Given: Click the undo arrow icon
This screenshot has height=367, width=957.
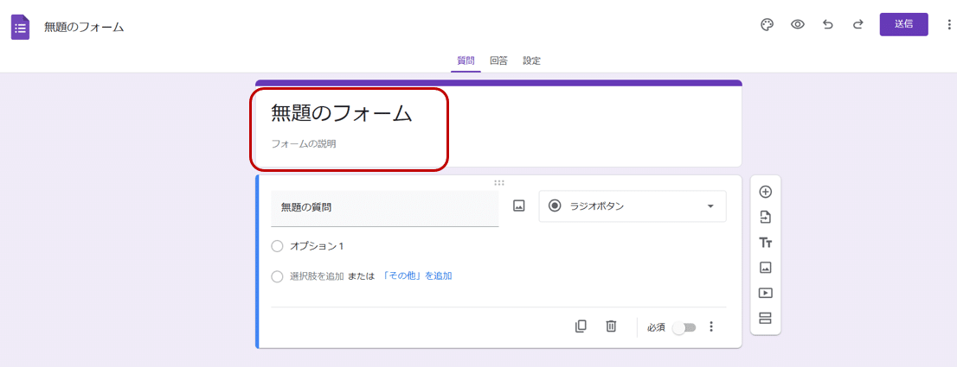Looking at the screenshot, I should click(x=828, y=24).
